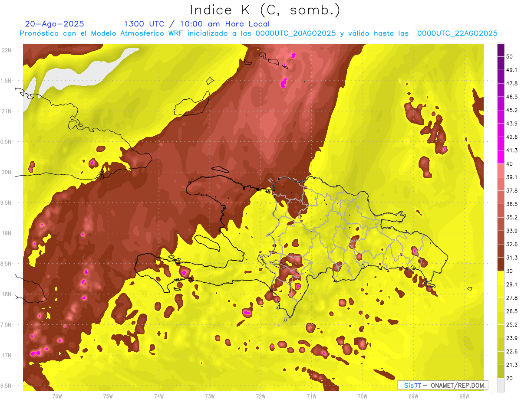Click the "Pronóstico con el Modelo Atmosférico WRF" line

click(x=258, y=33)
